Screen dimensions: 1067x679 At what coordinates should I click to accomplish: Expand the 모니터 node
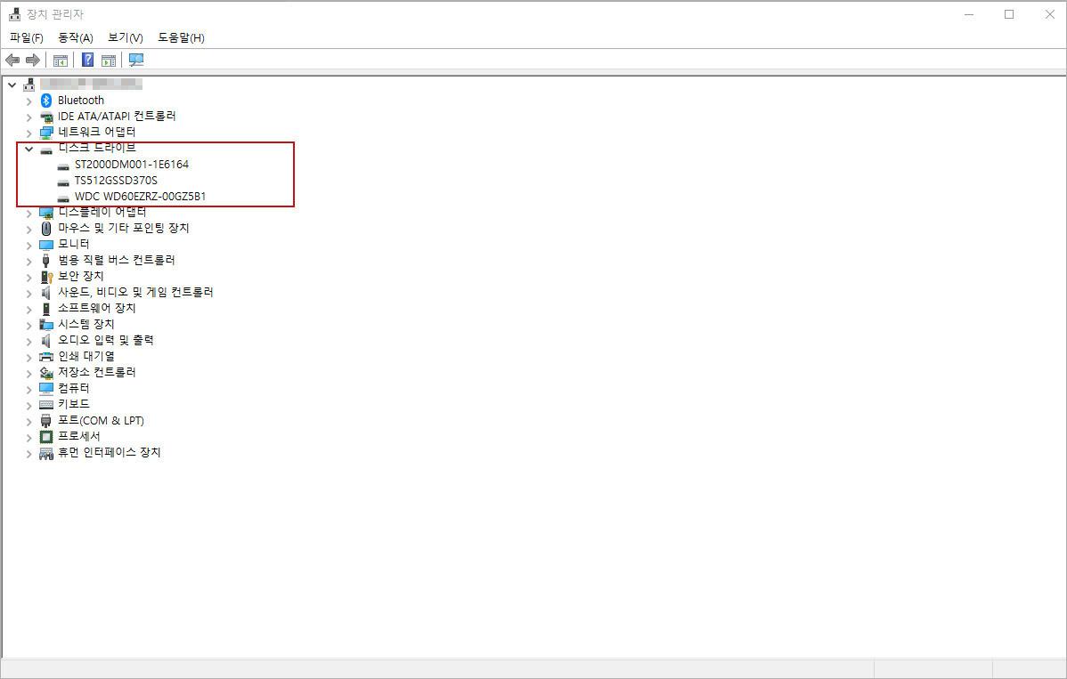coord(29,245)
